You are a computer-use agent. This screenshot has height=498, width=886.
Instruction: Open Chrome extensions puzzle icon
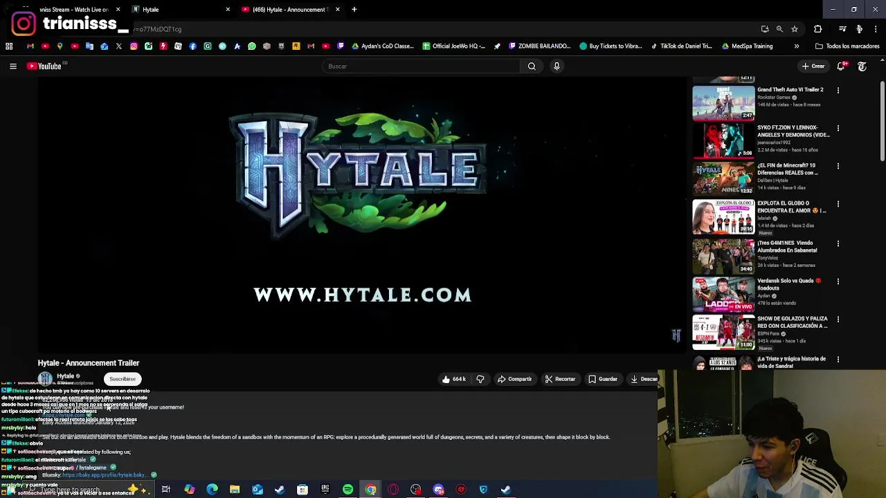pos(818,29)
